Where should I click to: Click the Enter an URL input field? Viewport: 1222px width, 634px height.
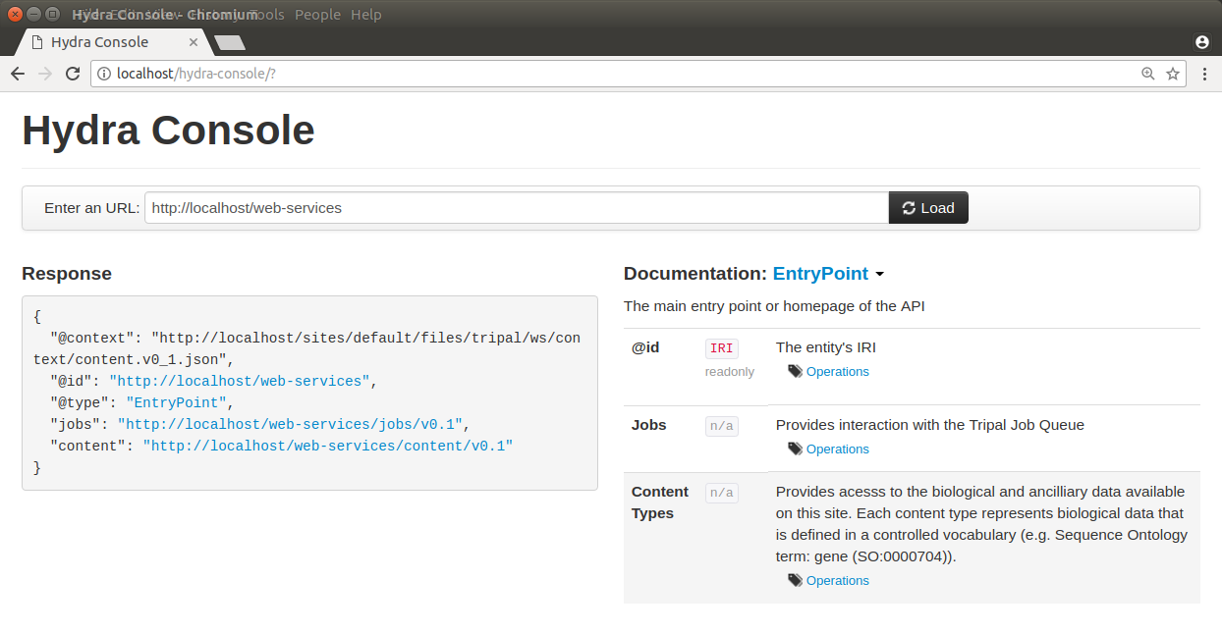(x=516, y=208)
